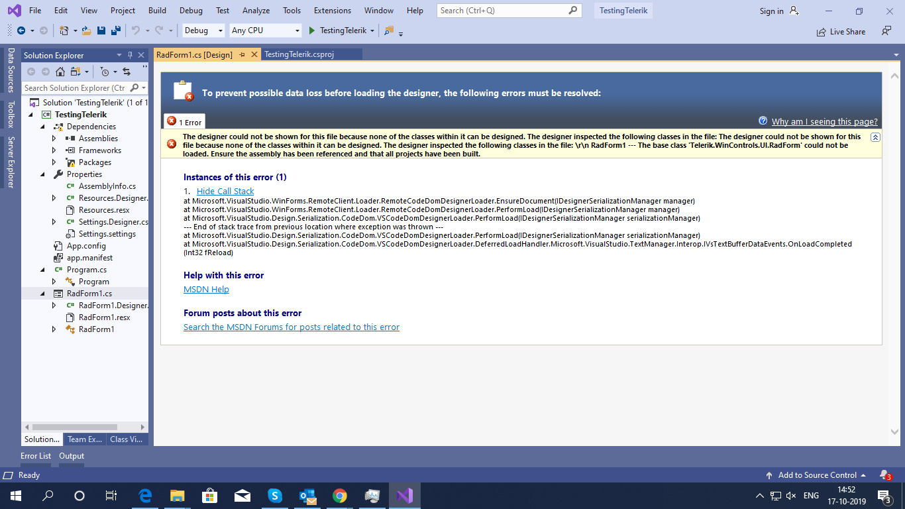Open the Data Sources side tab
The width and height of the screenshot is (905, 509).
pyautogui.click(x=11, y=70)
